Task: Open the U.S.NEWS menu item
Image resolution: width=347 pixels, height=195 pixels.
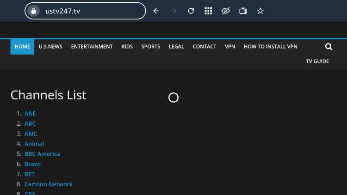Action: (50, 47)
